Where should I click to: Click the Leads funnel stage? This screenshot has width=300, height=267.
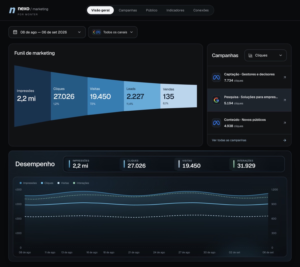[x=142, y=96]
